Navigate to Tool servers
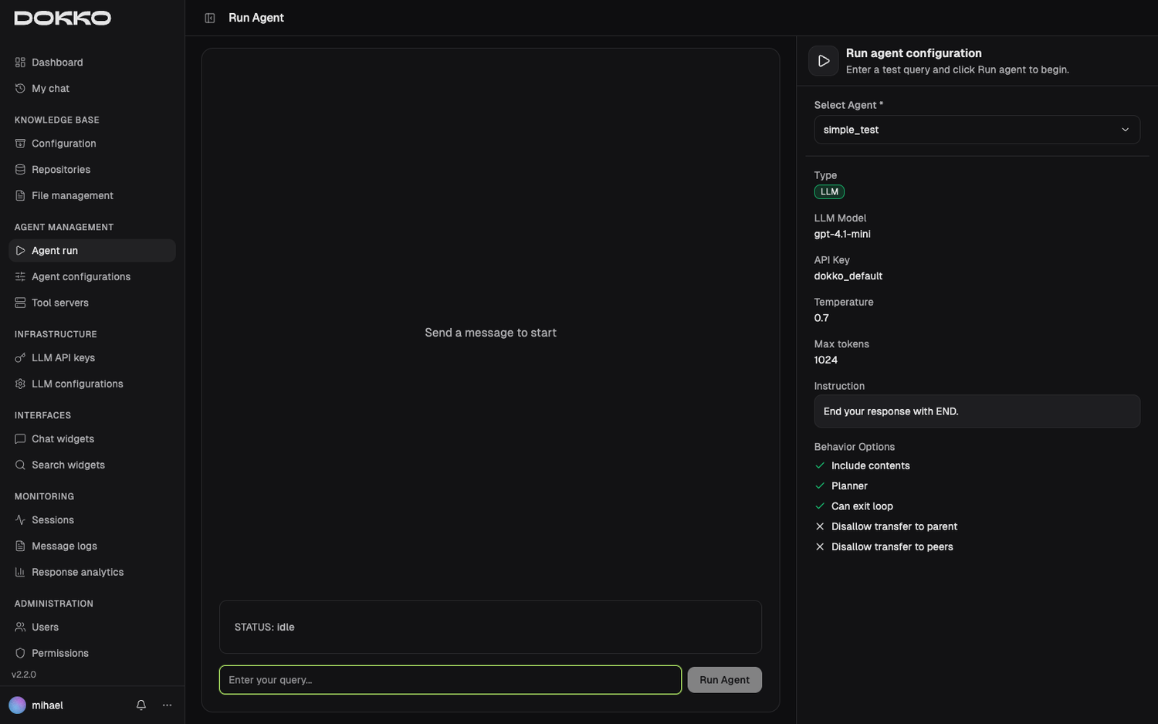 pos(92,303)
